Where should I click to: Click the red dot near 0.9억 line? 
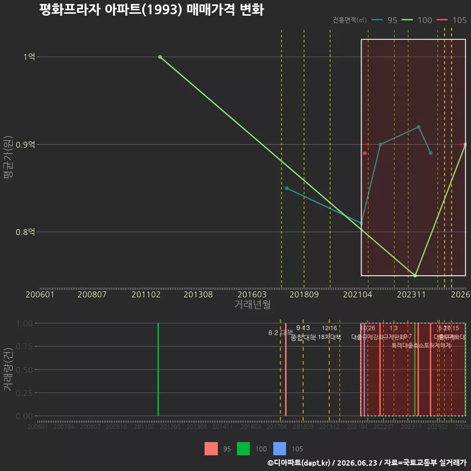click(365, 153)
